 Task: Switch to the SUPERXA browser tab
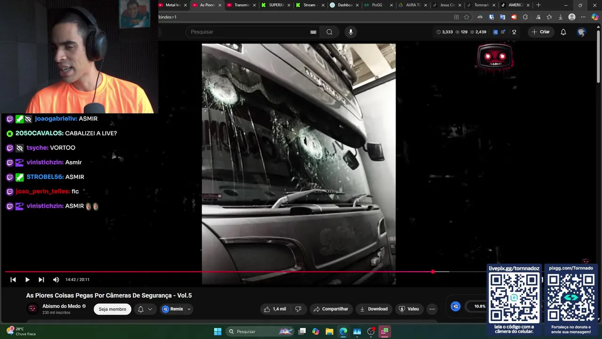point(276,5)
